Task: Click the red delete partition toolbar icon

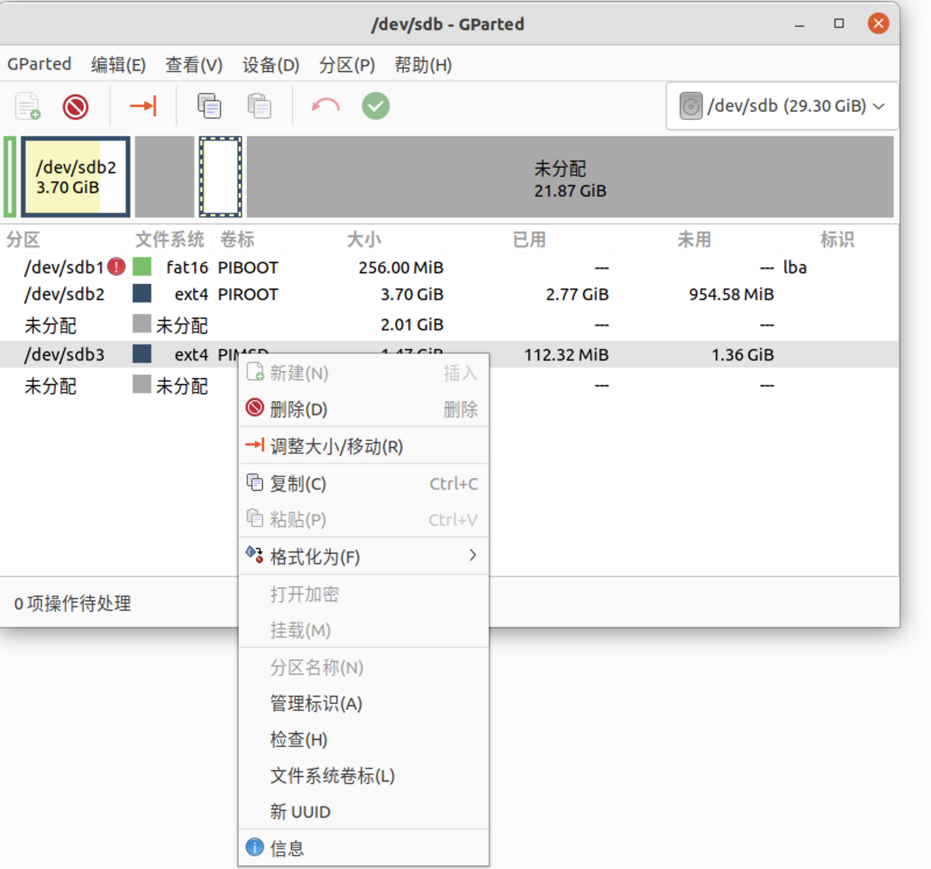Action: click(x=76, y=106)
